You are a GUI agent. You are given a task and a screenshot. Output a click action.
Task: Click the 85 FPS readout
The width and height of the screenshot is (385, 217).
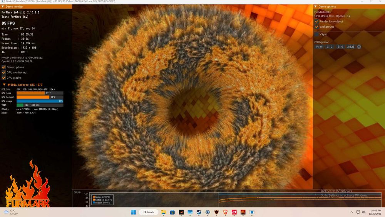click(8, 23)
